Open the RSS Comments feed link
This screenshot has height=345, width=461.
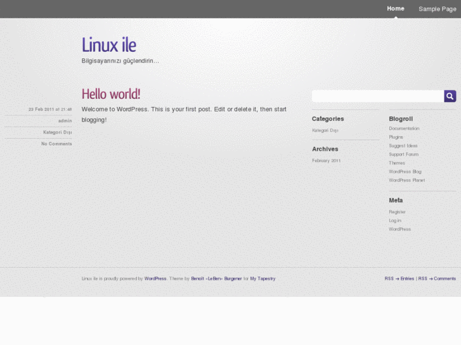tap(437, 279)
